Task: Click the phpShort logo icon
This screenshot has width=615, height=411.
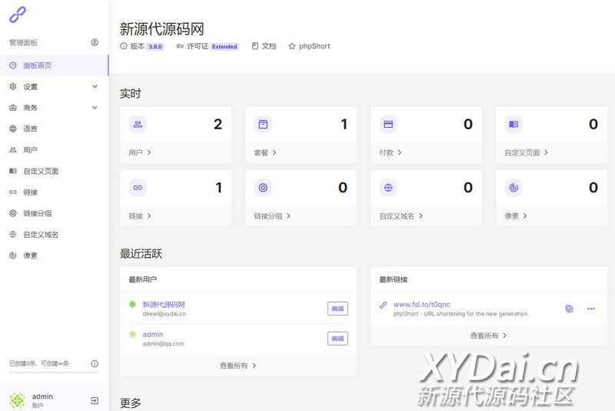Action: point(17,14)
